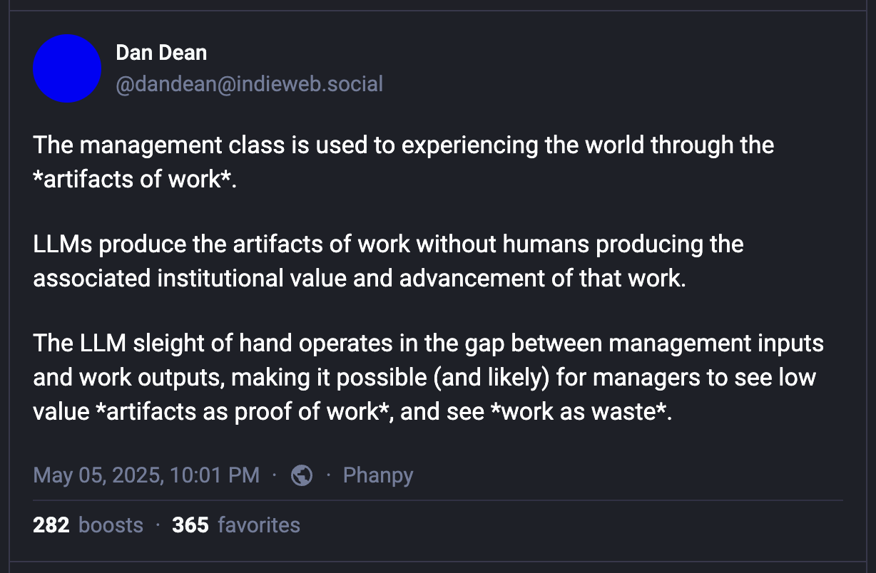Click the "*artifacts of work*" phrase
The image size is (876, 573).
coord(134,179)
